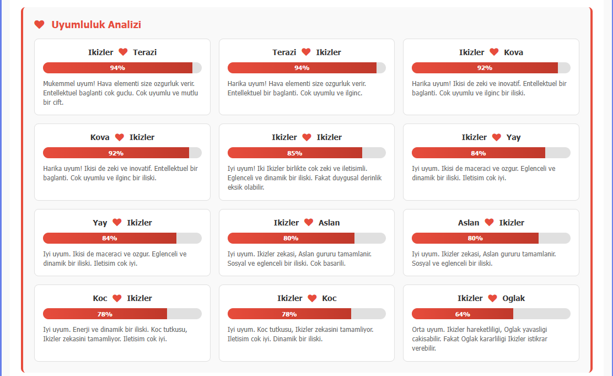
Task: Click the 85% bar on the Ikizler Ikizler card
Action: [x=306, y=153]
